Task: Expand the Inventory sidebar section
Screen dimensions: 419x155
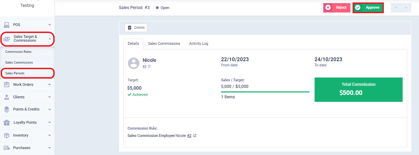Action: [x=49, y=135]
